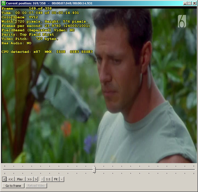Open the Go to frame dialog
Screen dimensions: 198x192
(x=13, y=186)
